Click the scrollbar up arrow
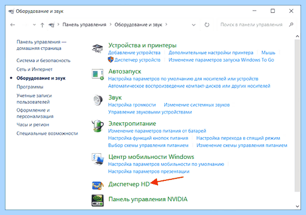306x215 pixels. tap(297, 36)
